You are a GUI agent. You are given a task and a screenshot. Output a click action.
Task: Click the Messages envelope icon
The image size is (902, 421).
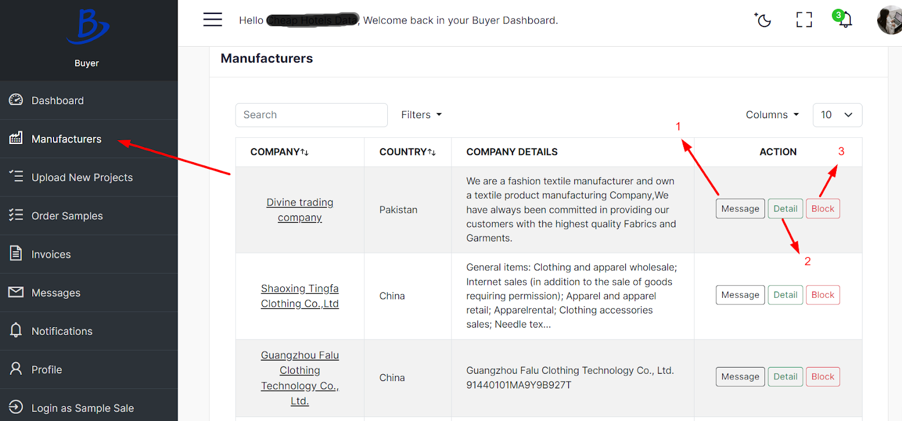16,292
